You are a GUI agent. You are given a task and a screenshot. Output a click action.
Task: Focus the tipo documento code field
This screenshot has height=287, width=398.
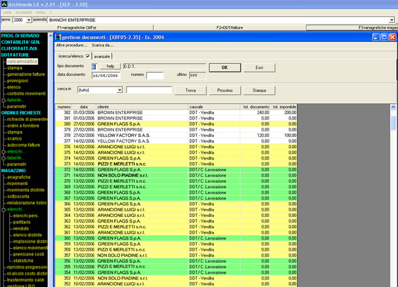pos(94,67)
